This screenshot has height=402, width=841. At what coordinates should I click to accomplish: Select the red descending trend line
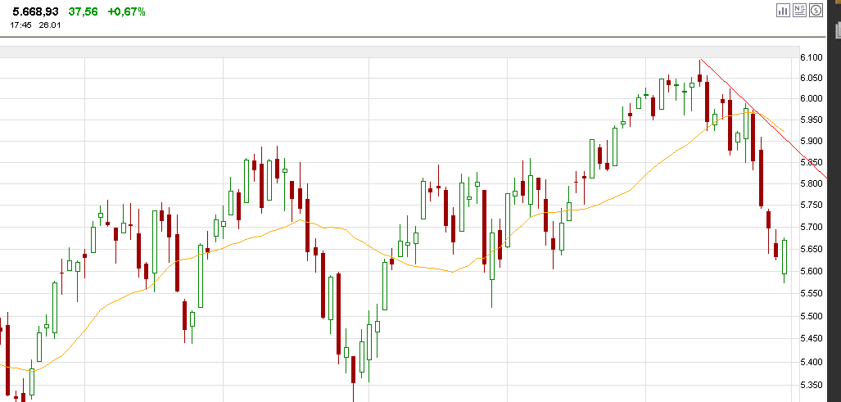click(764, 119)
